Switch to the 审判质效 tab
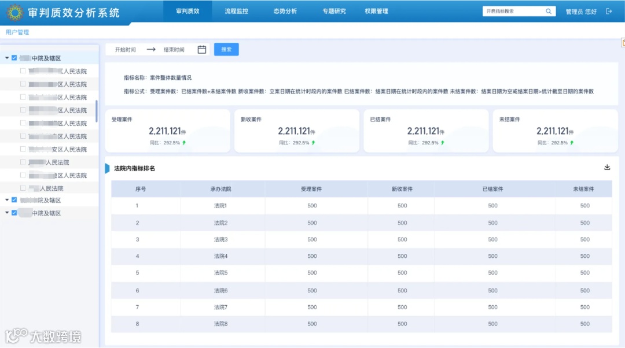 (187, 11)
